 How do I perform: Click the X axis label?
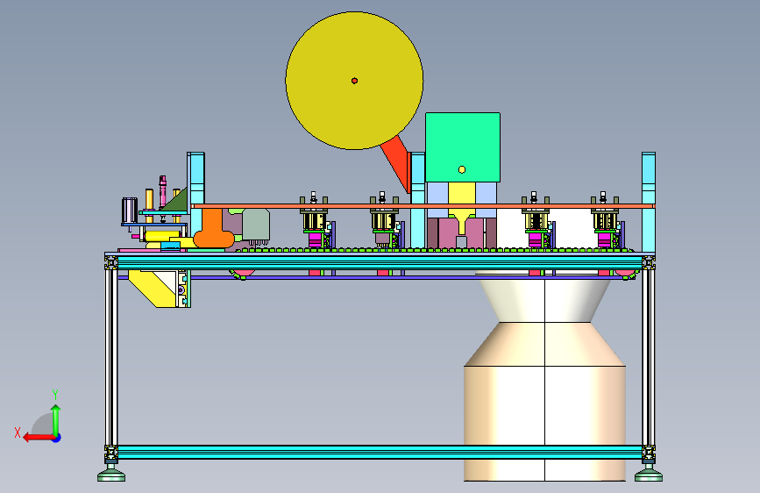(x=18, y=432)
